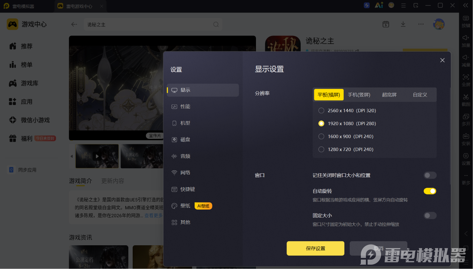Open 应用 apps page
The height and width of the screenshot is (269, 473).
[x=21, y=102]
